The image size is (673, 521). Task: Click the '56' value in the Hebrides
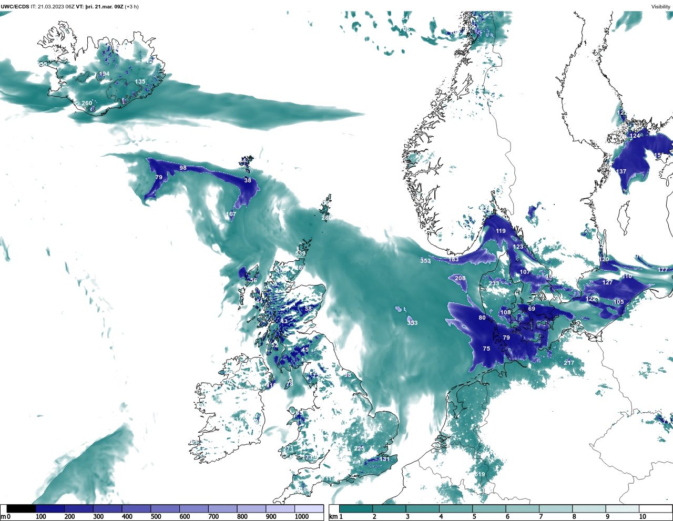pyautogui.click(x=253, y=280)
